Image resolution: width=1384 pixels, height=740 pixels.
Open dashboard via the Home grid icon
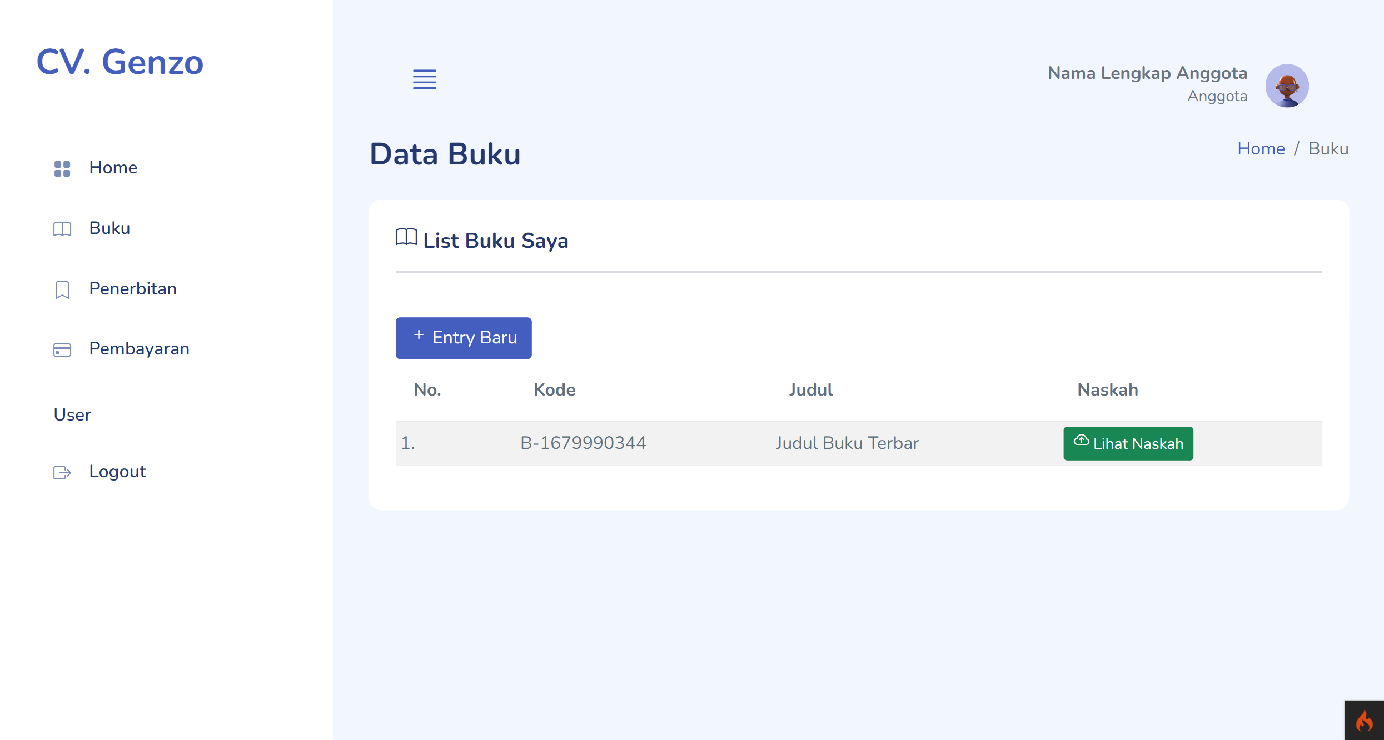(x=61, y=168)
